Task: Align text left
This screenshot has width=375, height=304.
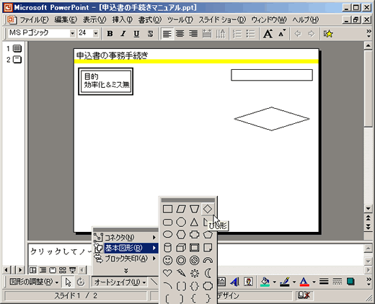Action: click(167, 34)
